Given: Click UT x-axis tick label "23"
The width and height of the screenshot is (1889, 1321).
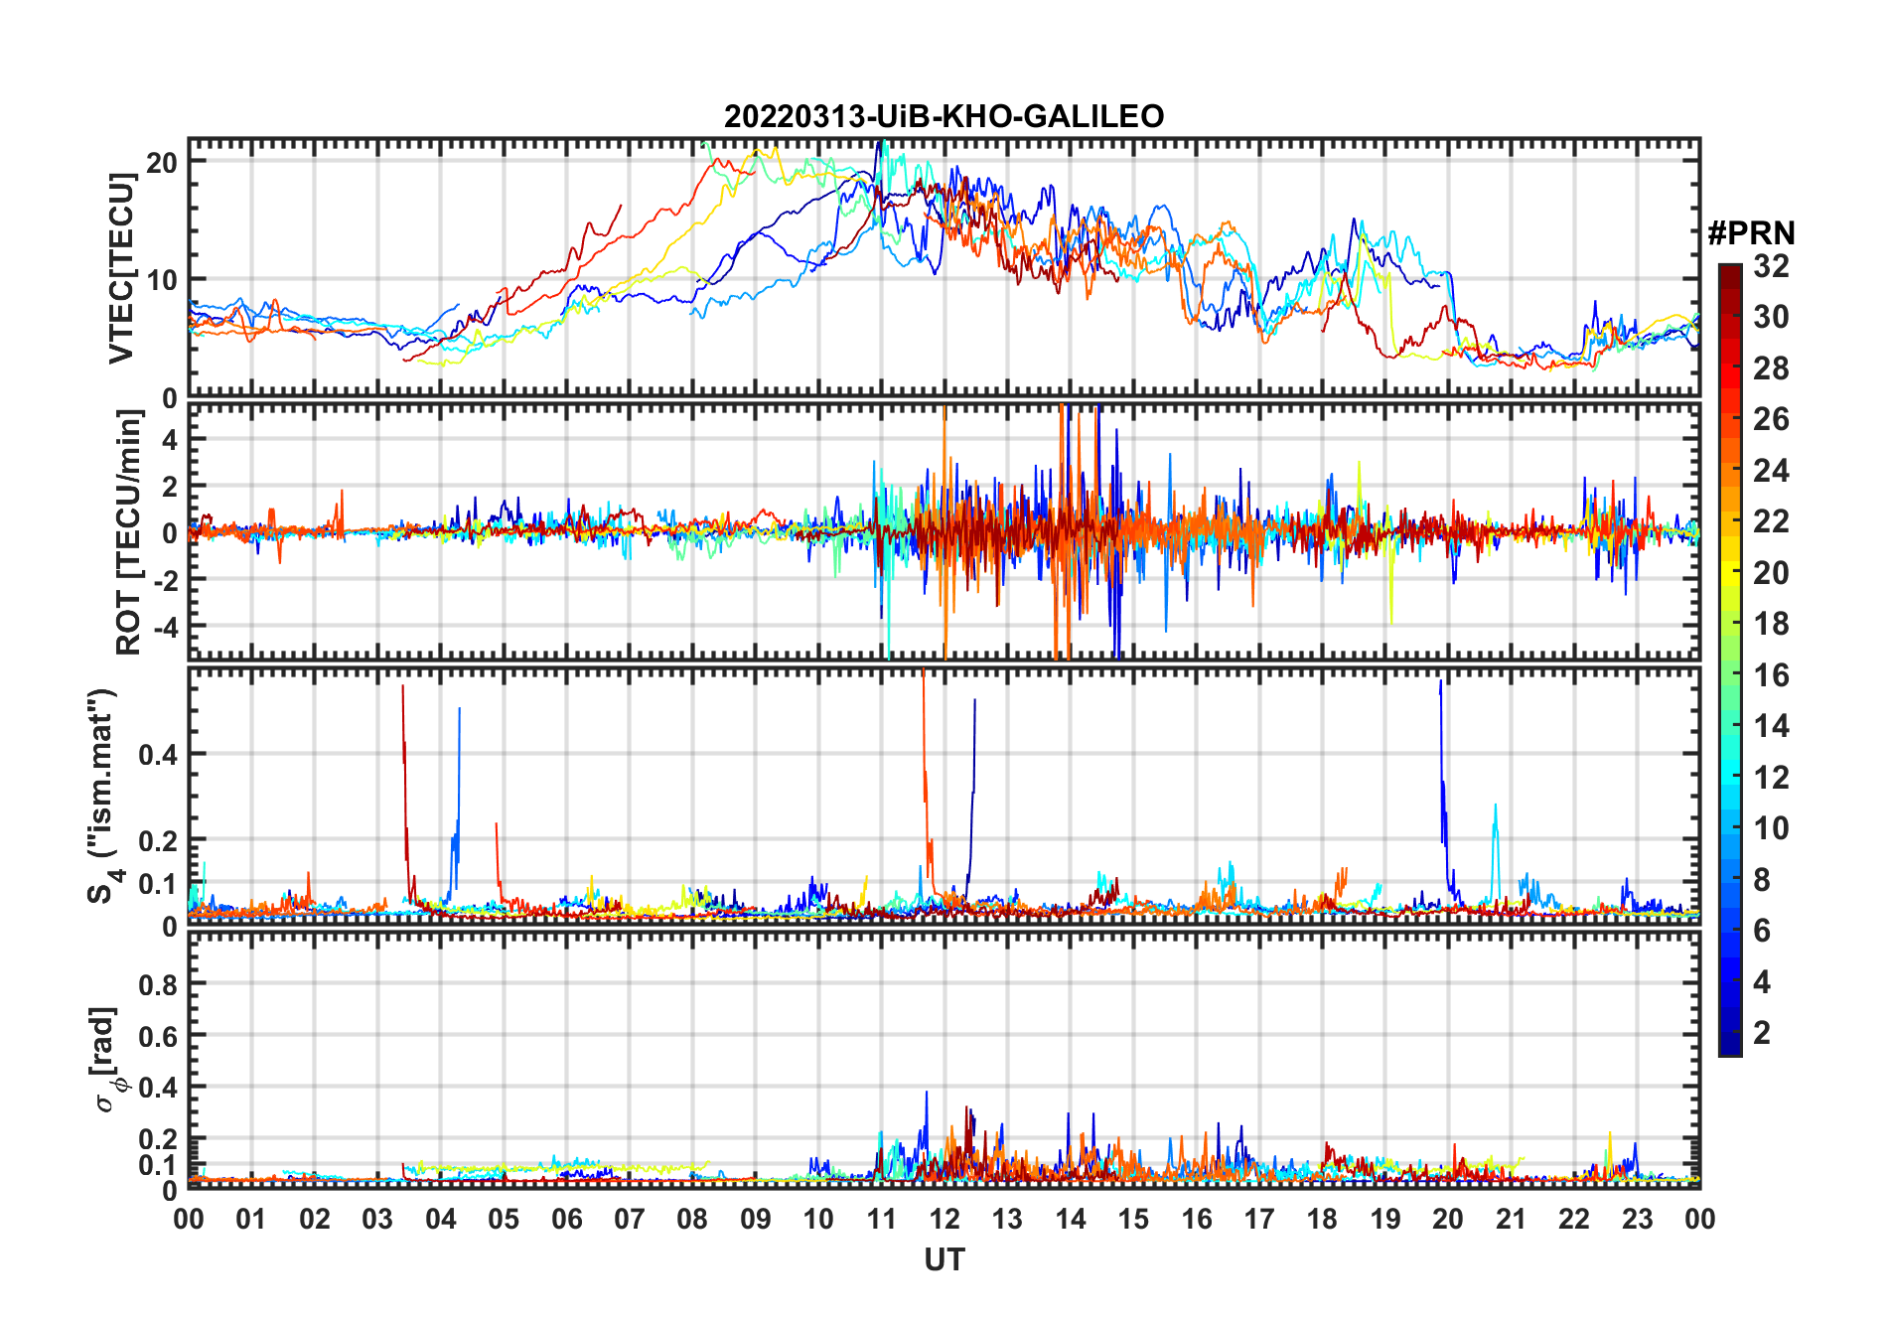Looking at the screenshot, I should [x=1638, y=1220].
